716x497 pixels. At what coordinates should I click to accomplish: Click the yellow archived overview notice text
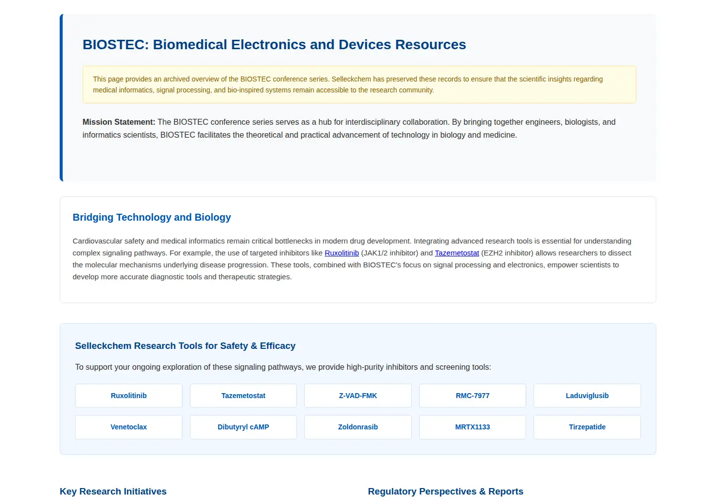point(348,84)
